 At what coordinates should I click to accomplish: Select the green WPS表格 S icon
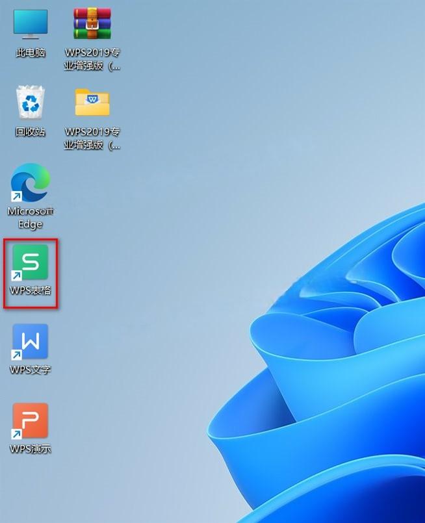(31, 262)
